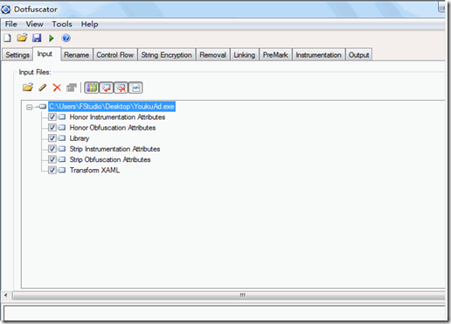The image size is (451, 324).
Task: Select the Honor Obfuscation Attributes label
Action: click(x=113, y=128)
